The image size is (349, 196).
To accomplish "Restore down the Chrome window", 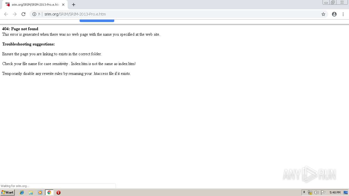I will (333, 2).
